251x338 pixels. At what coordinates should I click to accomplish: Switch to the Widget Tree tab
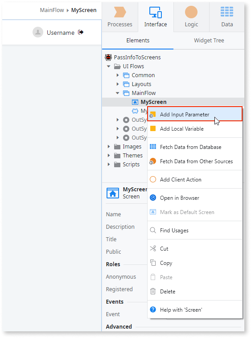[209, 40]
